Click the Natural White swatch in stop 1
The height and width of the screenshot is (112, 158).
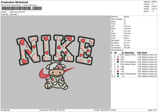tap(118, 55)
